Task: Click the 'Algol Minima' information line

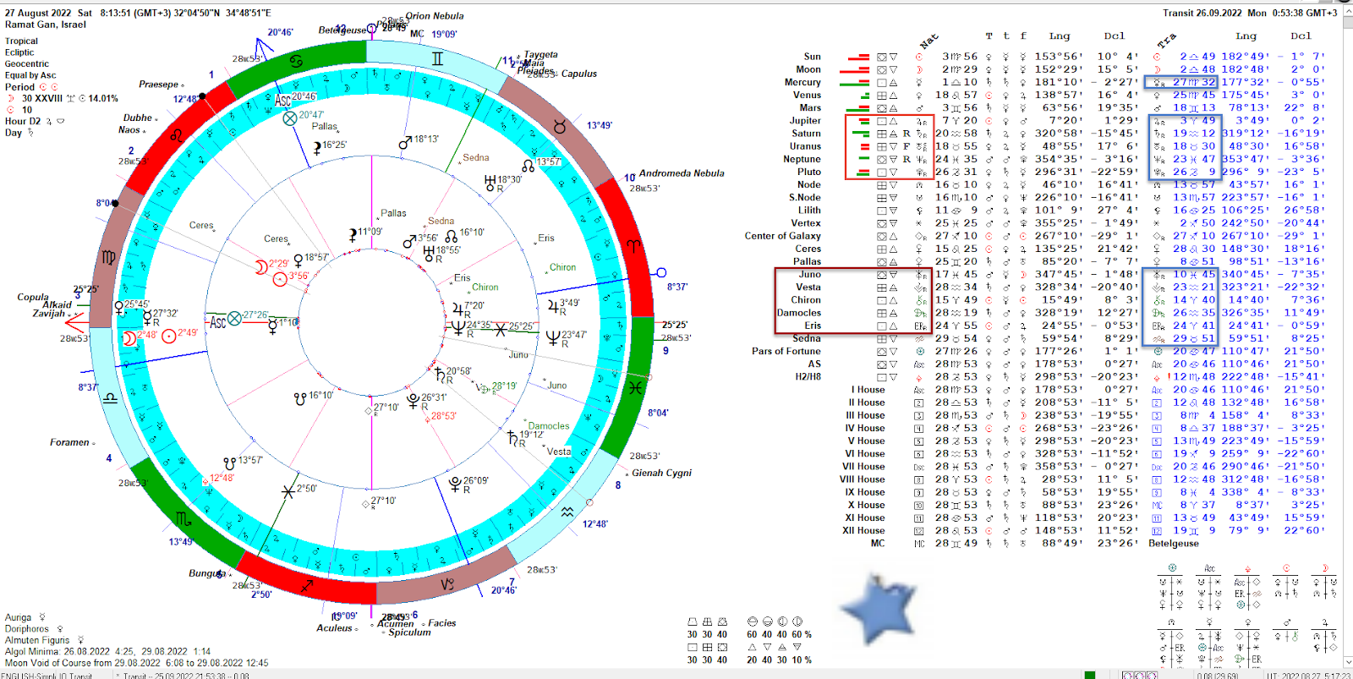Action: click(x=108, y=651)
